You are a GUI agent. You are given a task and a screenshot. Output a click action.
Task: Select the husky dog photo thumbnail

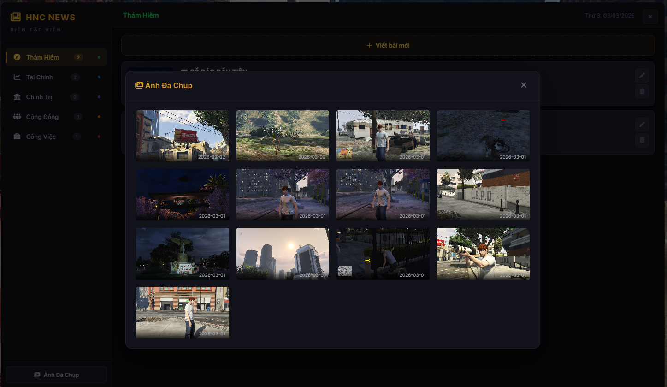pyautogui.click(x=483, y=136)
